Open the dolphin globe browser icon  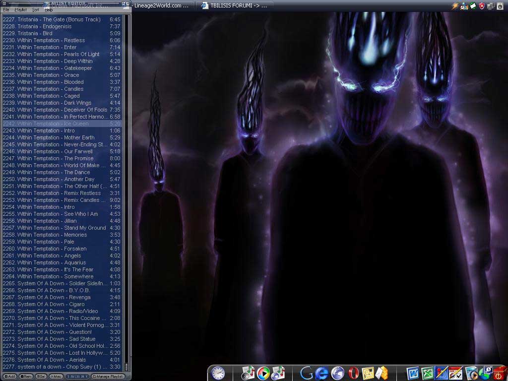coord(337,374)
